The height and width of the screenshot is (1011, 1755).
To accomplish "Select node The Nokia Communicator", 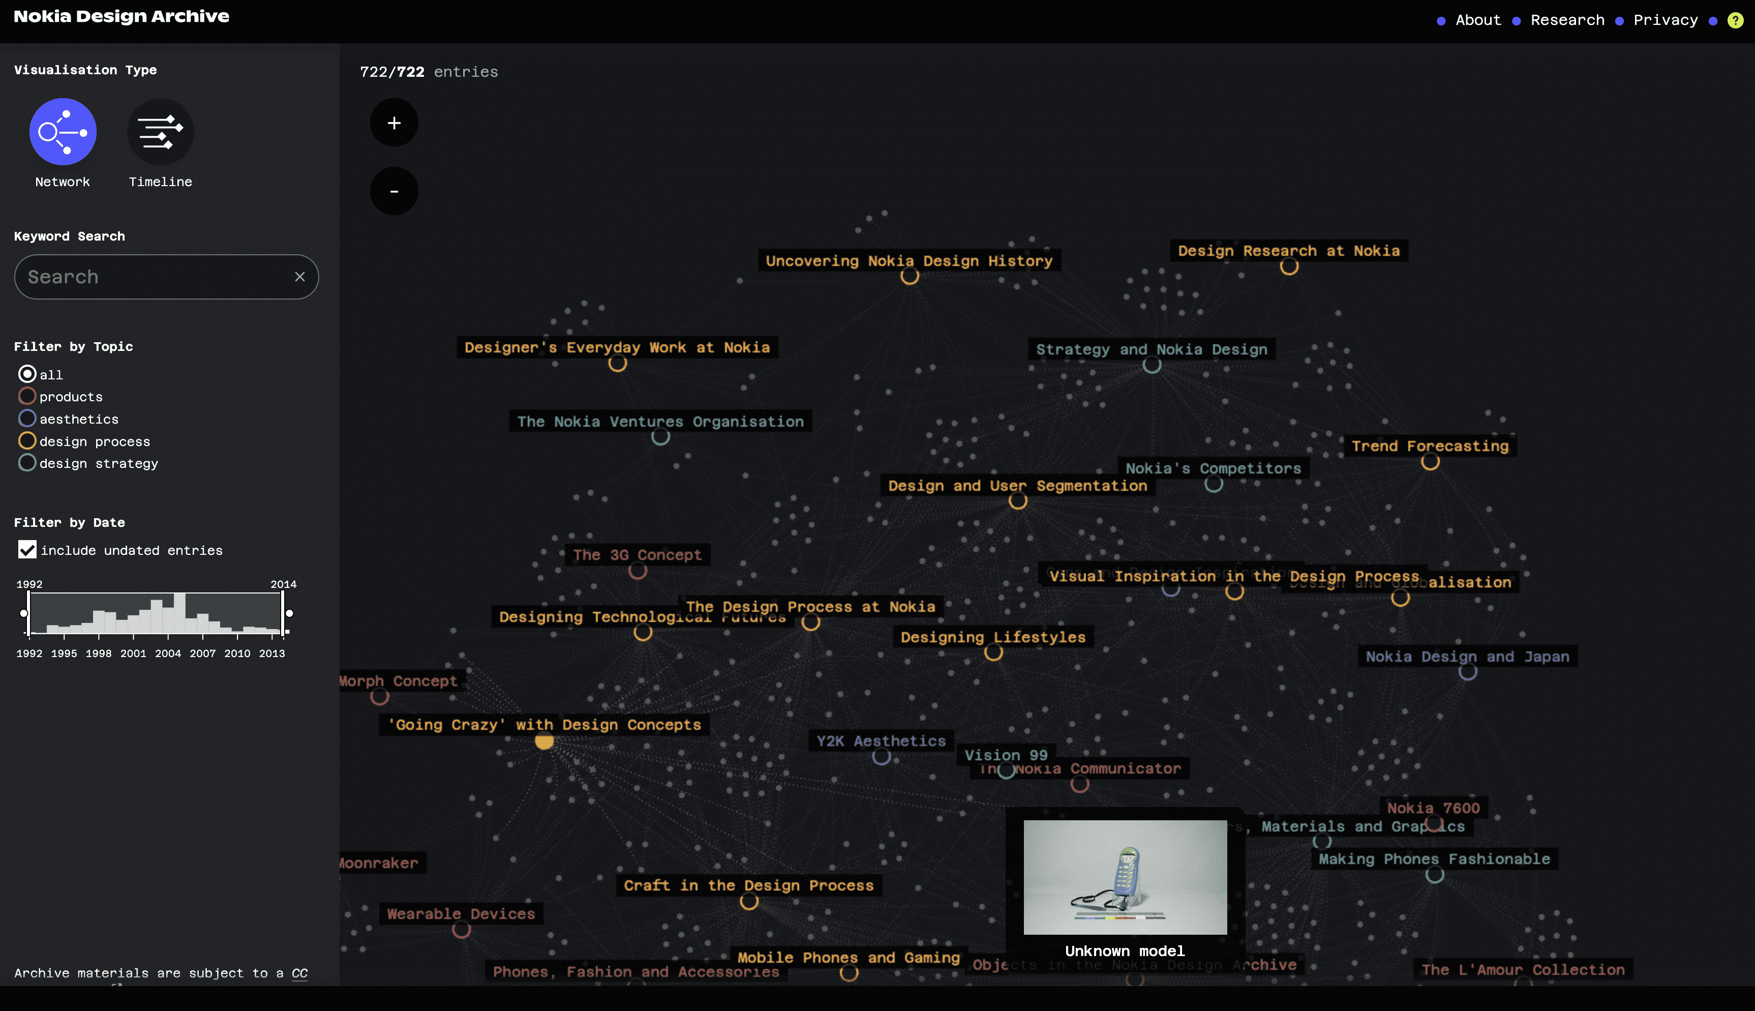I will (x=1080, y=785).
